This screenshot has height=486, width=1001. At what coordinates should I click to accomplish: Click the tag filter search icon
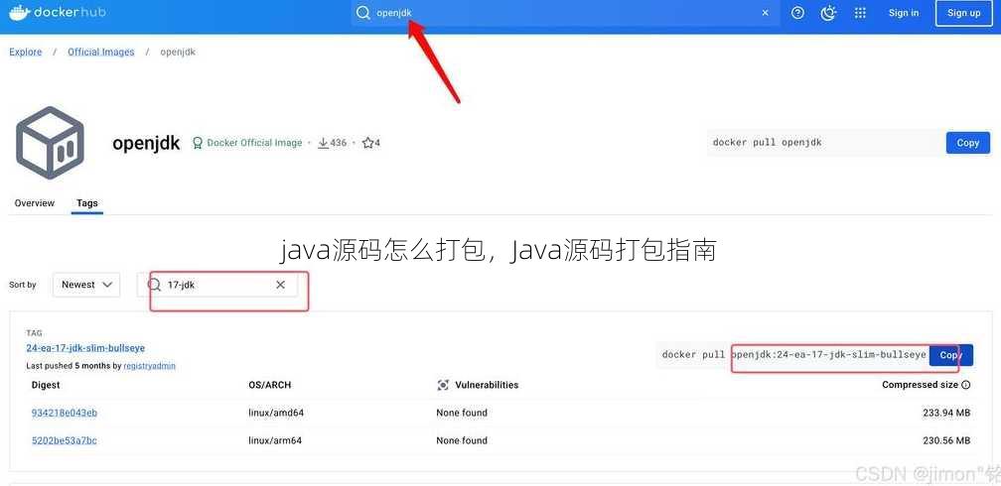tap(154, 285)
